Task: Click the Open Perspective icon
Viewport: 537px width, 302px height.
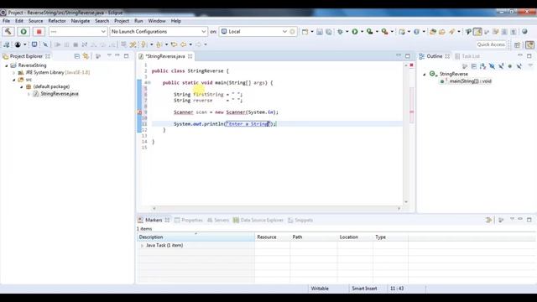Action: click(x=518, y=44)
